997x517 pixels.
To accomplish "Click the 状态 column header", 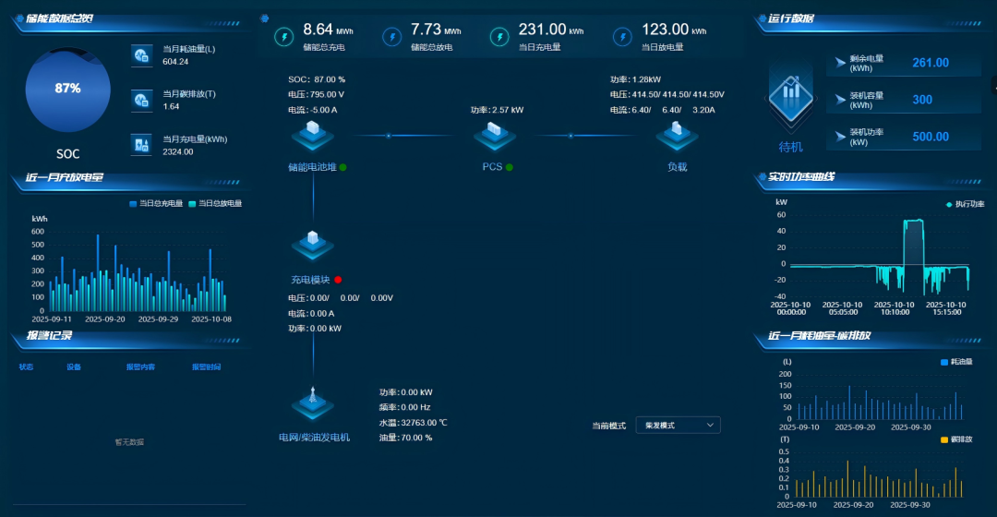I will 26,367.
